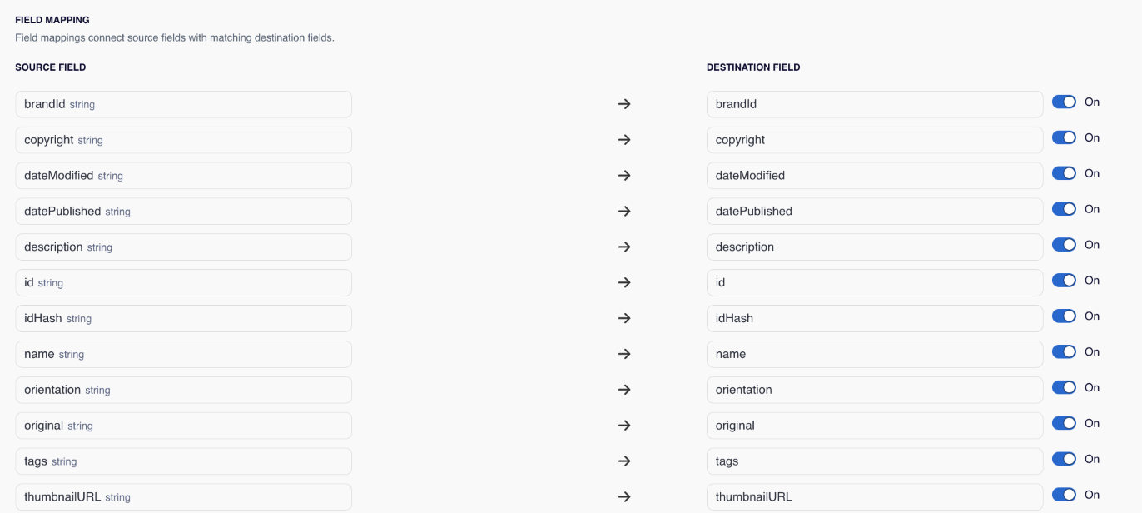The width and height of the screenshot is (1142, 513).
Task: Click the arrow icon in the brandId row
Action: tap(624, 104)
